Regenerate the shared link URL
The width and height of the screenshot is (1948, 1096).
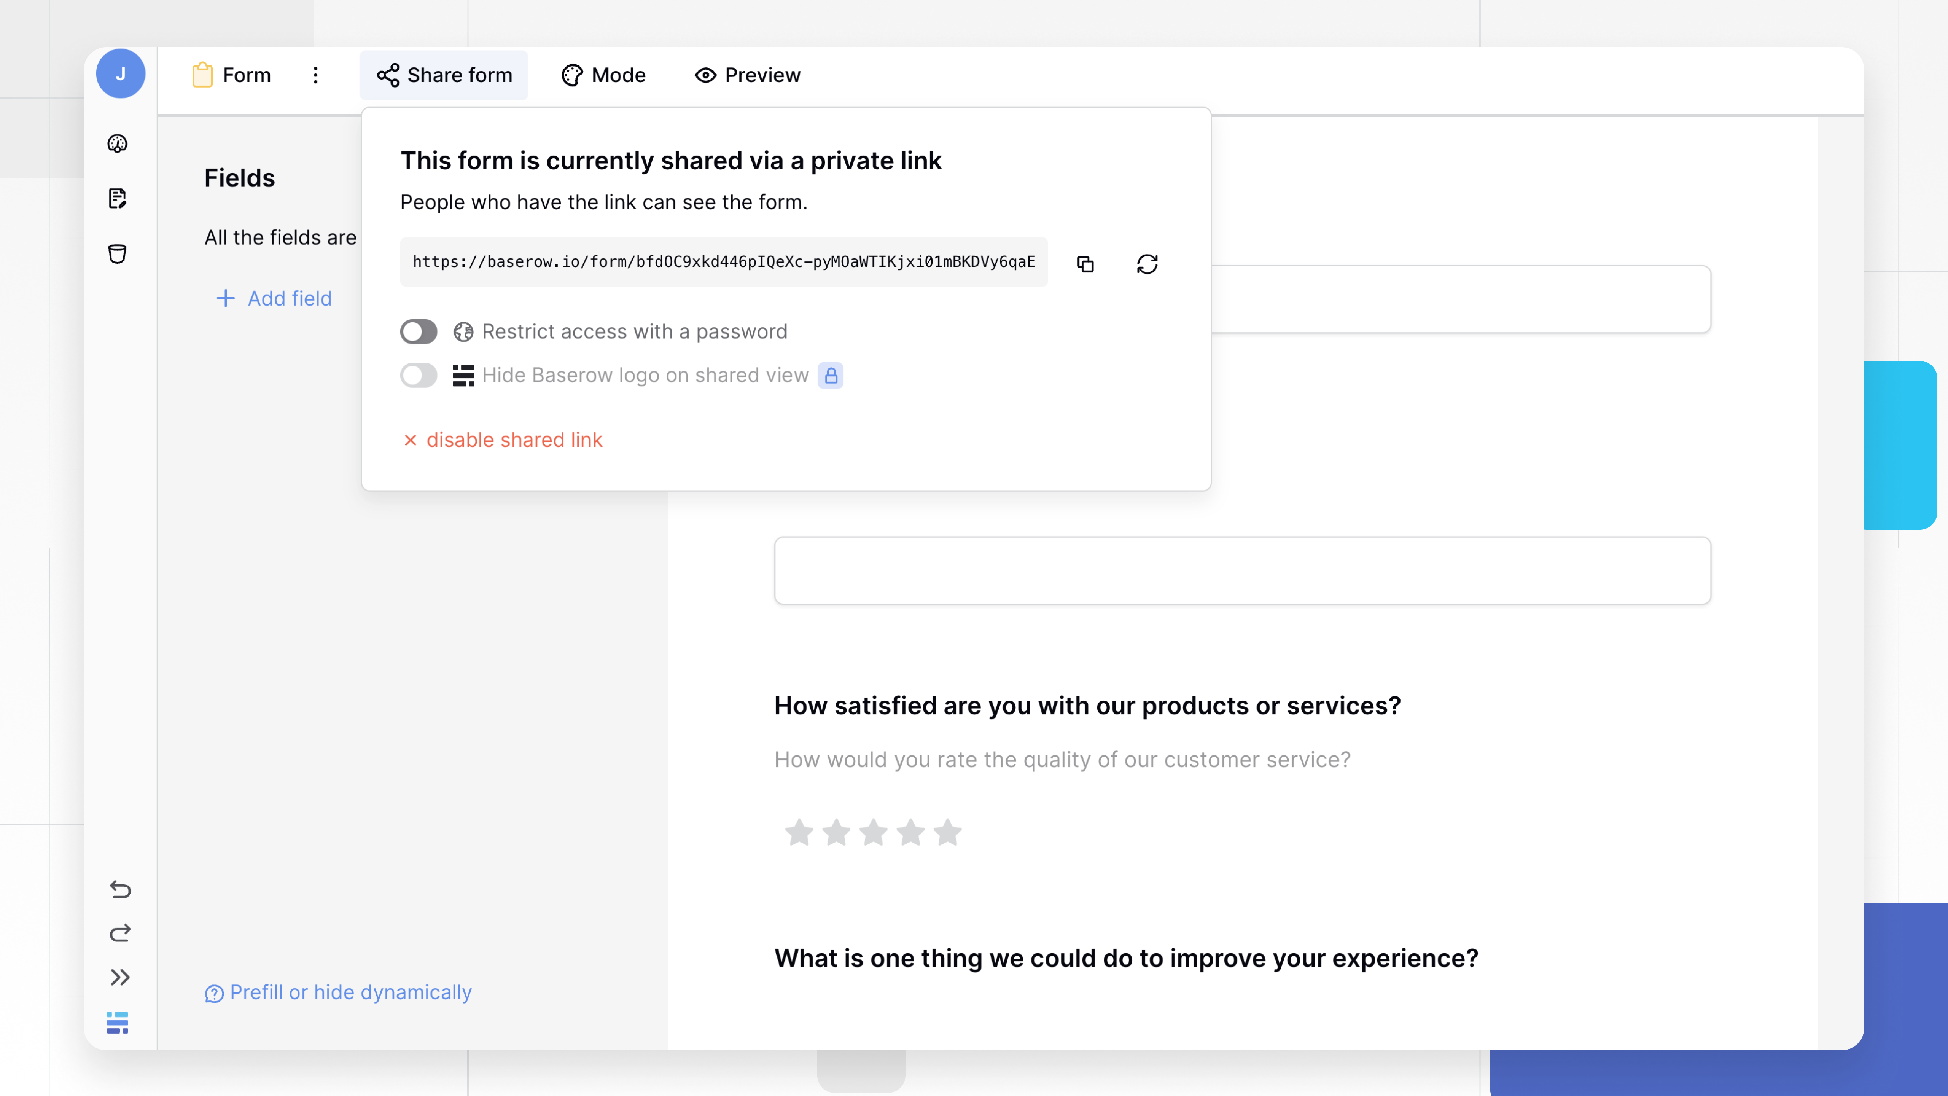pyautogui.click(x=1147, y=263)
